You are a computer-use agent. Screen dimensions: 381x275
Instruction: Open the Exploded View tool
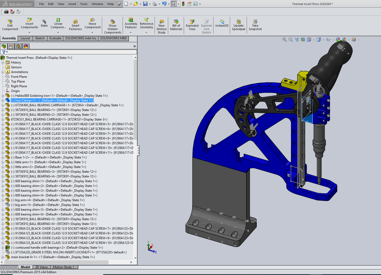[x=192, y=25]
